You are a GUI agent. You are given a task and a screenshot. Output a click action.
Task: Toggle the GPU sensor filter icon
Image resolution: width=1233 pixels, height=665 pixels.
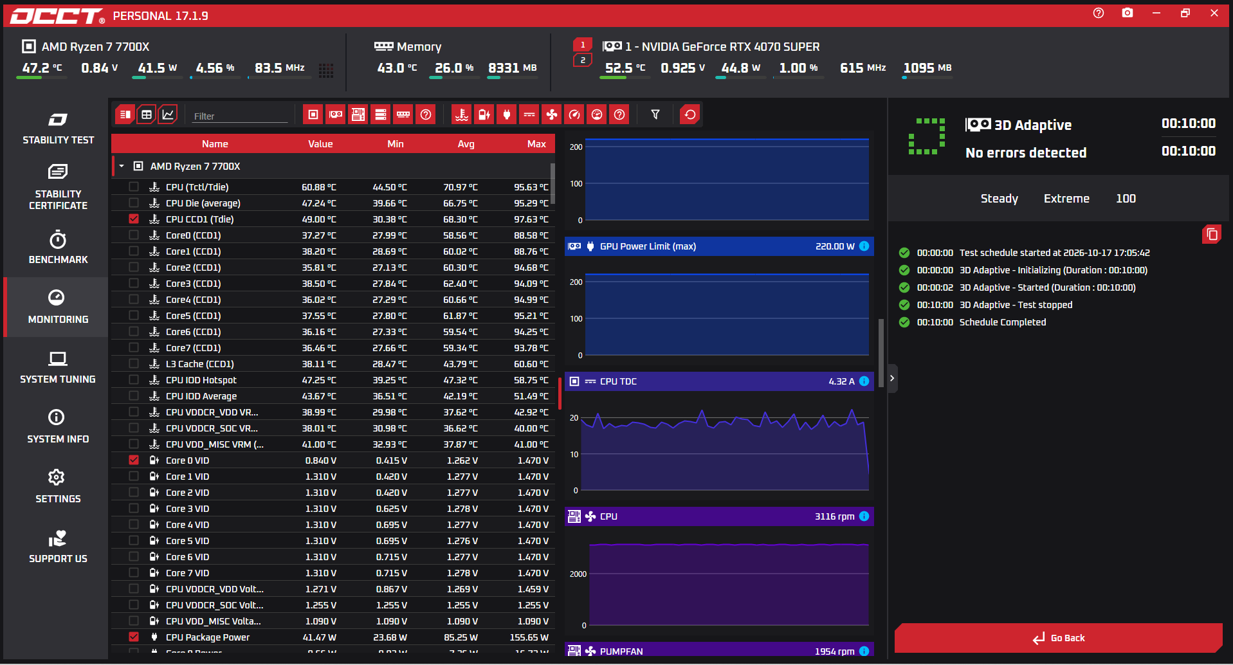[336, 114]
